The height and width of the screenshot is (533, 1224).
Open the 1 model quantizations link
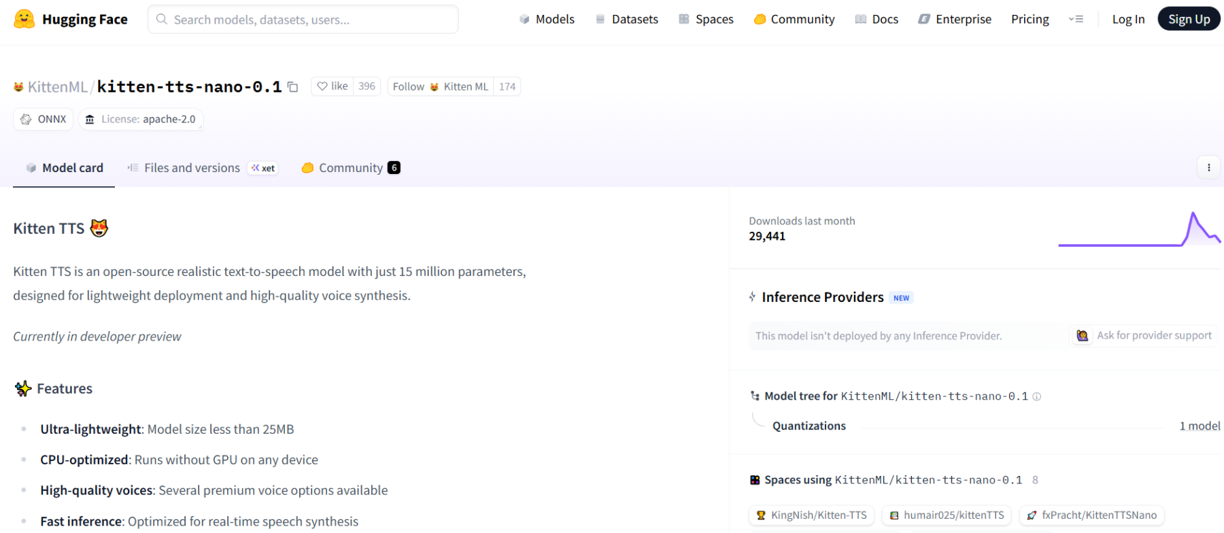pyautogui.click(x=1200, y=426)
